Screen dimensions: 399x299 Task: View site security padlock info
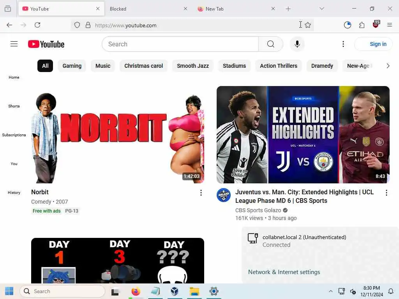click(88, 25)
